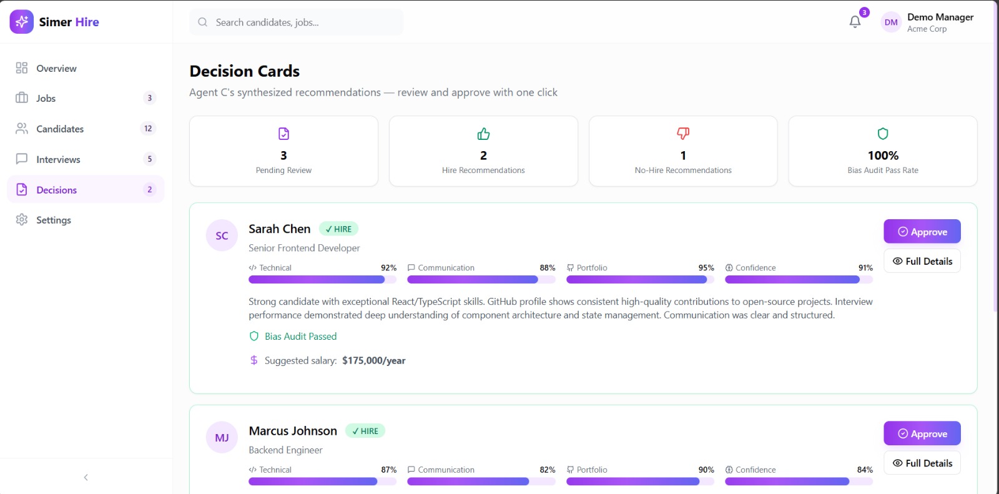Click the "$175,000/year" salary value
This screenshot has height=494, width=999.
click(x=373, y=360)
